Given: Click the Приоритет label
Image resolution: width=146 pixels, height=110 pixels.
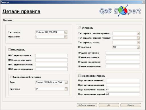Looking at the screenshot, I should pyautogui.click(x=14, y=37).
